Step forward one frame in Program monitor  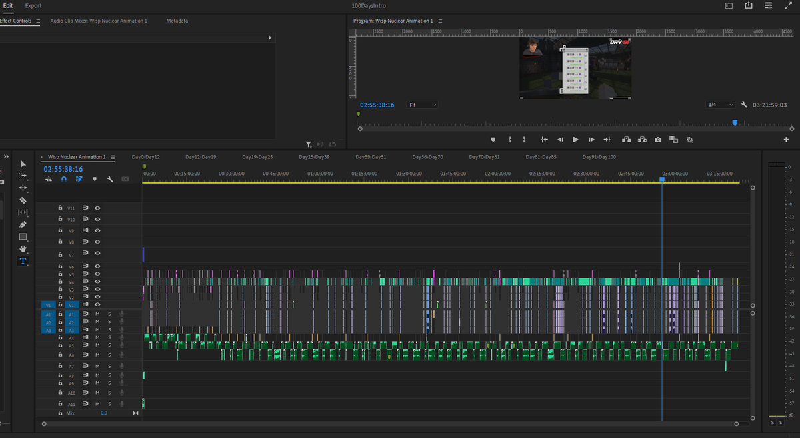click(x=591, y=140)
